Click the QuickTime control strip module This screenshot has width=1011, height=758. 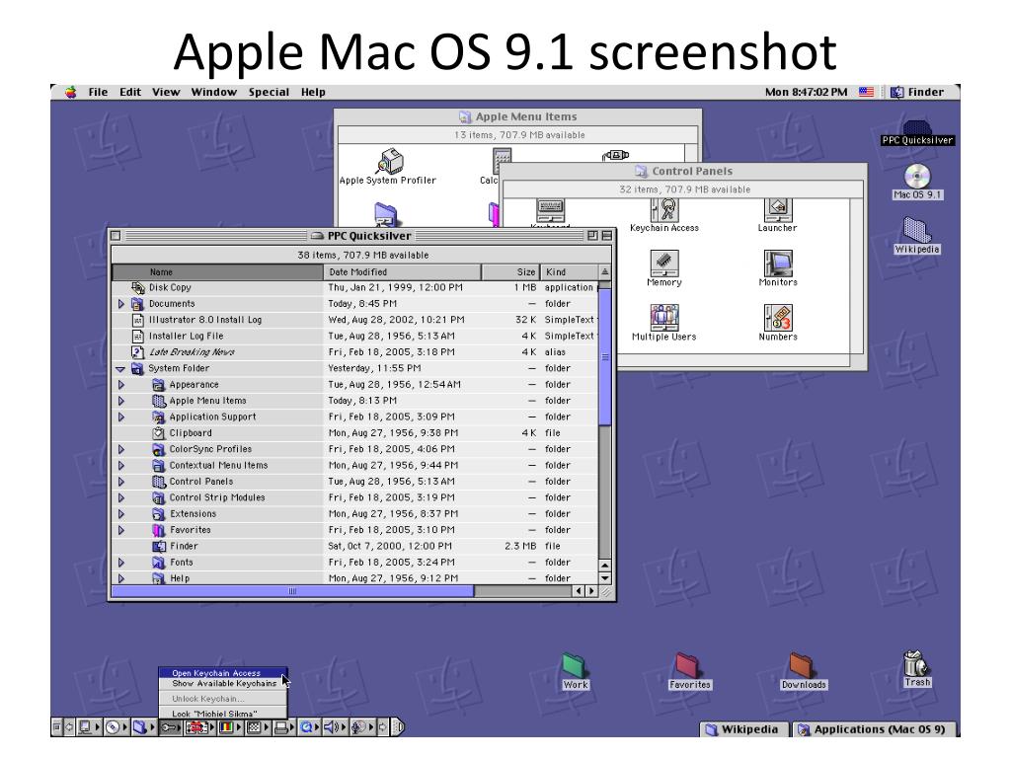coord(307,727)
